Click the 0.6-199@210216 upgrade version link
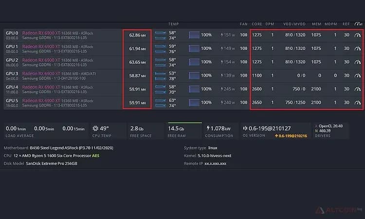365x219 pixels. (293, 136)
